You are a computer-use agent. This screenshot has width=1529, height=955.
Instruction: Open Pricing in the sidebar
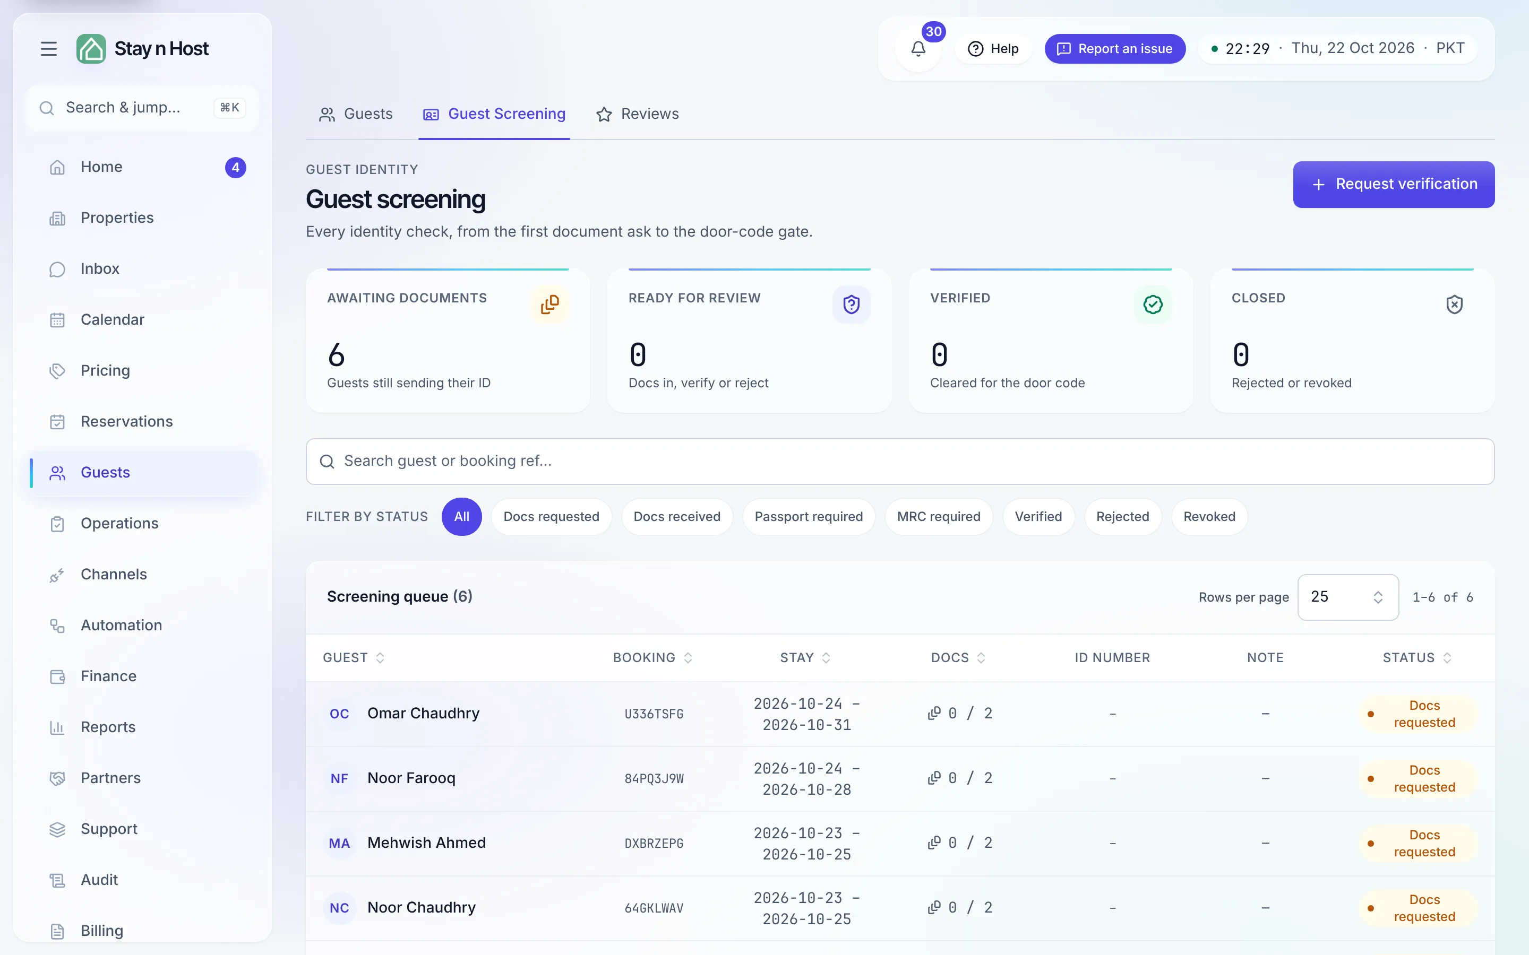143,371
